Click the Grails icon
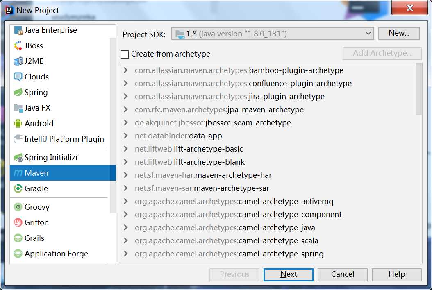This screenshot has height=290, width=432. (x=18, y=238)
